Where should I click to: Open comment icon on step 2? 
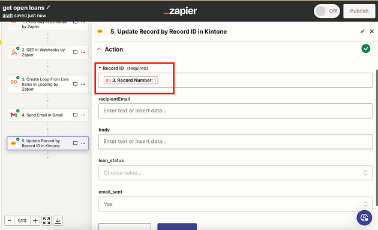coord(75,52)
